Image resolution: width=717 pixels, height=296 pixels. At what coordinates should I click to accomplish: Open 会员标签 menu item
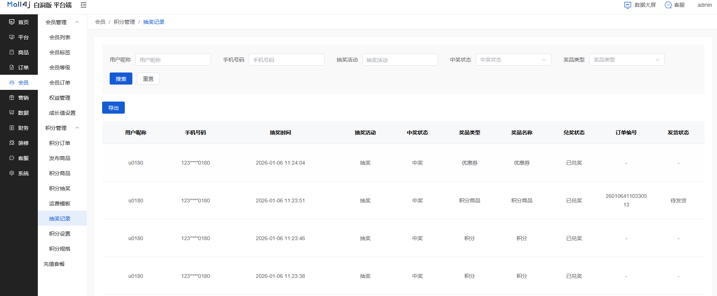coord(60,52)
